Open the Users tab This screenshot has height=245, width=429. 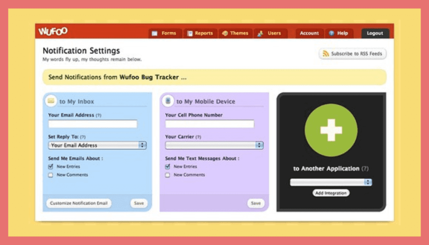pos(271,34)
